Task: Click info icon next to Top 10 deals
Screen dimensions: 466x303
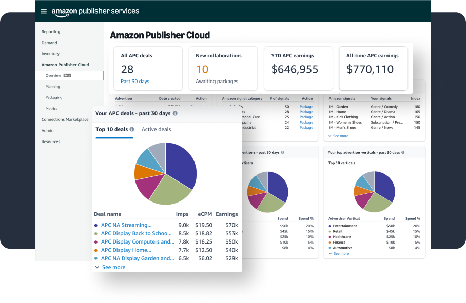Action: pos(132,130)
